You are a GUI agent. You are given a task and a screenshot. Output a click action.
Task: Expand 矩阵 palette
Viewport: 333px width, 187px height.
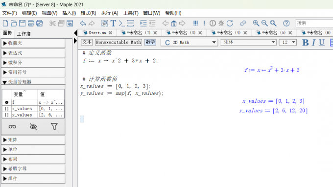click(33, 140)
